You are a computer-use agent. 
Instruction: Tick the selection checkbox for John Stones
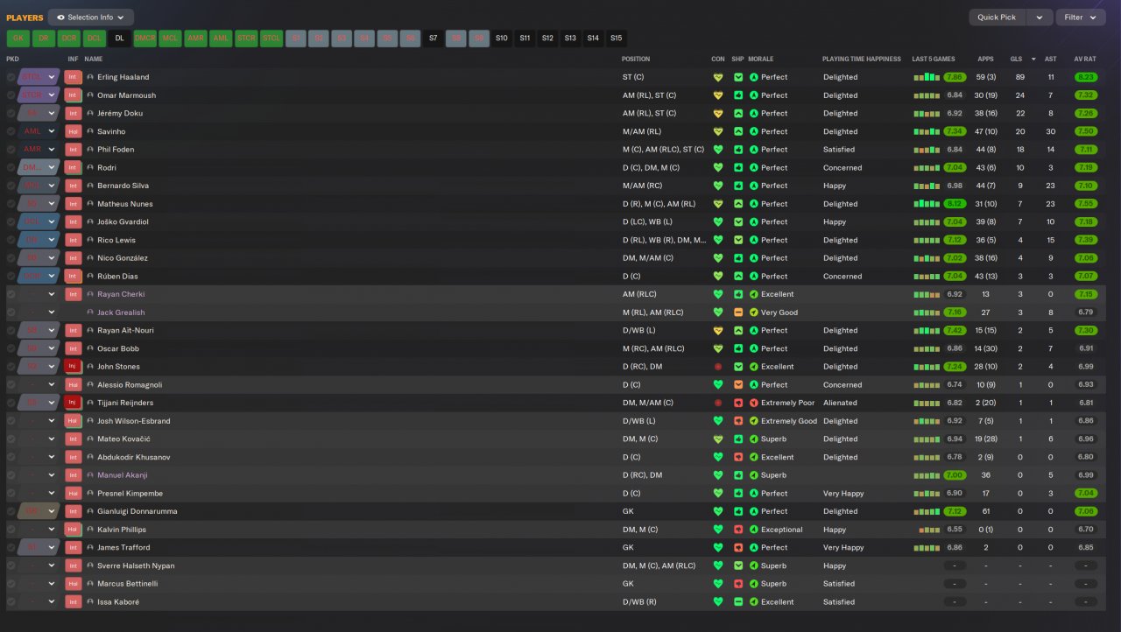coord(11,367)
